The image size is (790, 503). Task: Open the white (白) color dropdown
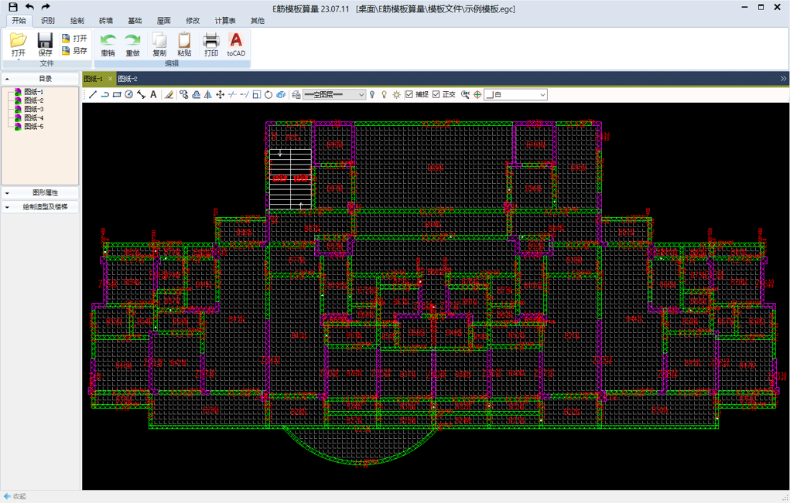click(x=515, y=94)
